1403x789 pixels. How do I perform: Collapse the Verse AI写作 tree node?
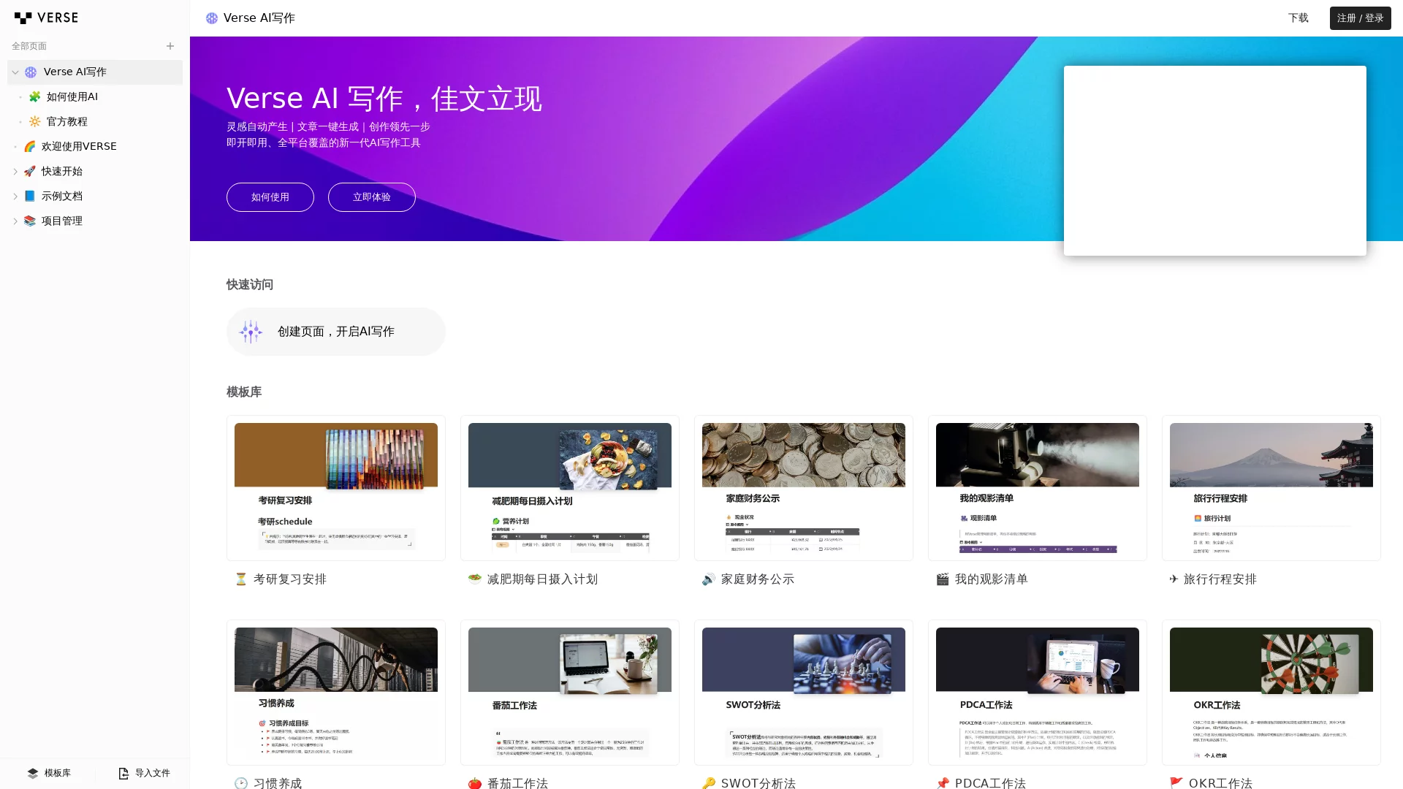[x=15, y=72]
